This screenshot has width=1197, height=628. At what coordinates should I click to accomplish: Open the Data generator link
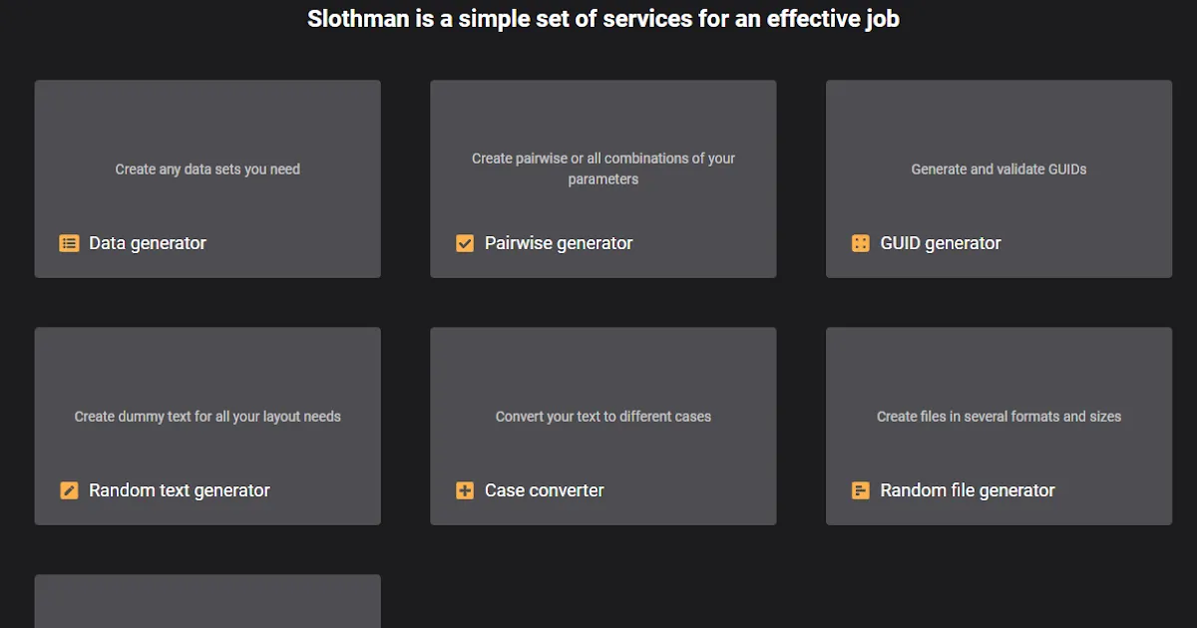coord(148,243)
